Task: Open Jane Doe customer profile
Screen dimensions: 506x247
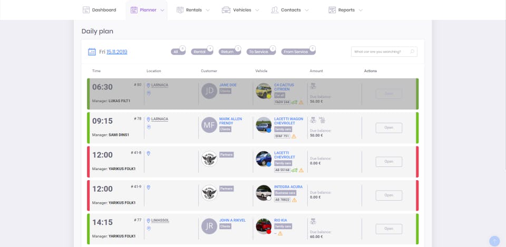Action: coord(228,85)
